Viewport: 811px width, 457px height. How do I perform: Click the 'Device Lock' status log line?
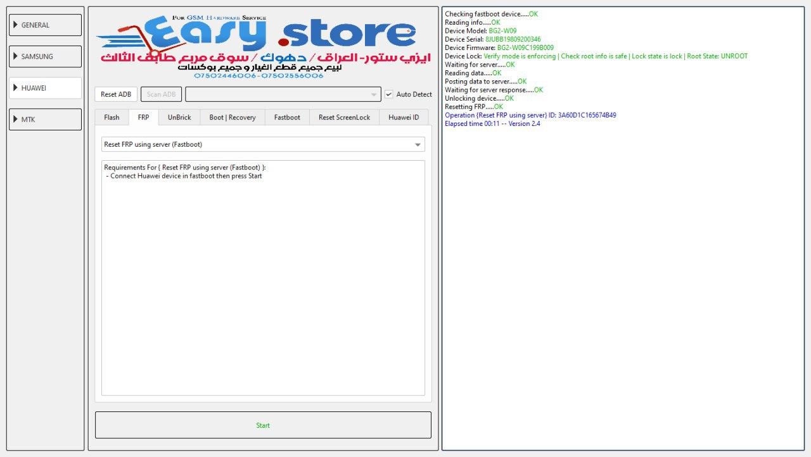coord(596,56)
